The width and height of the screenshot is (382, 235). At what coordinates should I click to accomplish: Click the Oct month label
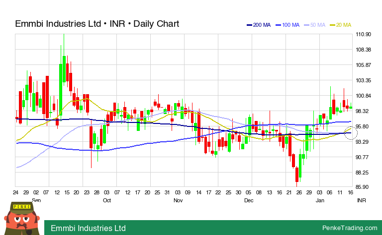[107, 200]
